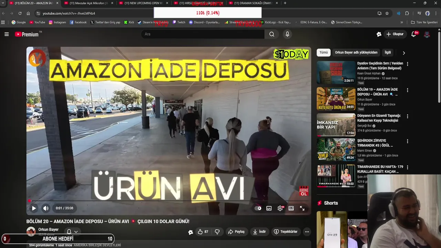Open options for Kailasa'nın Kayıp Teknolojisi video
441x248 pixels.
click(408, 116)
